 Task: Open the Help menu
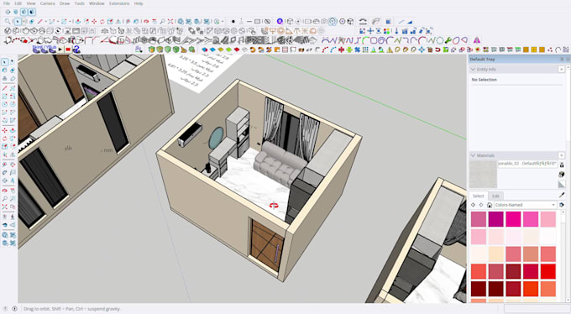click(139, 3)
